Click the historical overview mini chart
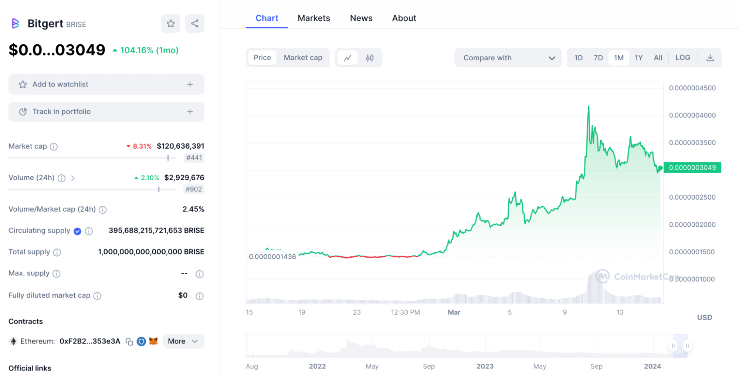The image size is (739, 376). pos(467,346)
